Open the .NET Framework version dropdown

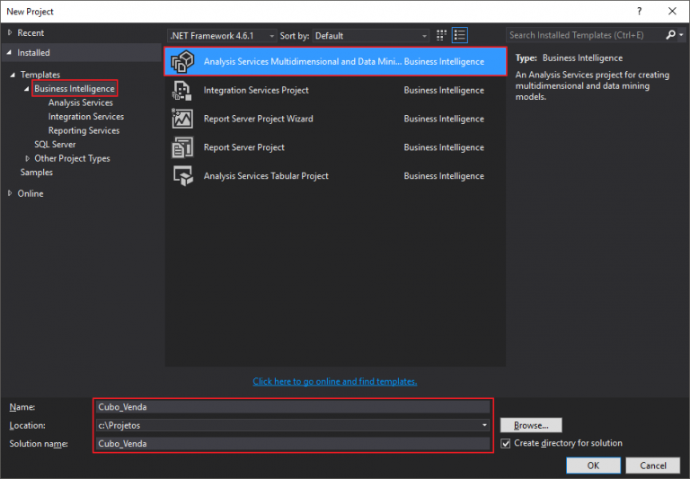click(x=220, y=36)
